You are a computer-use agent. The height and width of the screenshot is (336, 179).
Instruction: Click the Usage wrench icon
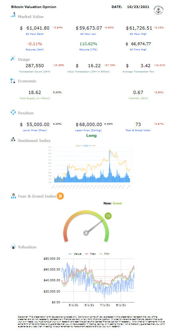(13, 58)
